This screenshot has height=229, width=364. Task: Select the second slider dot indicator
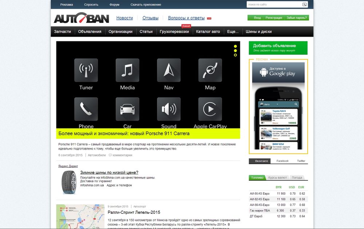(x=236, y=51)
